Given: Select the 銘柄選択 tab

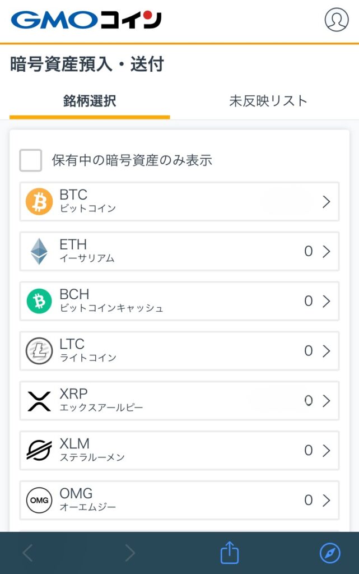Looking at the screenshot, I should point(90,101).
